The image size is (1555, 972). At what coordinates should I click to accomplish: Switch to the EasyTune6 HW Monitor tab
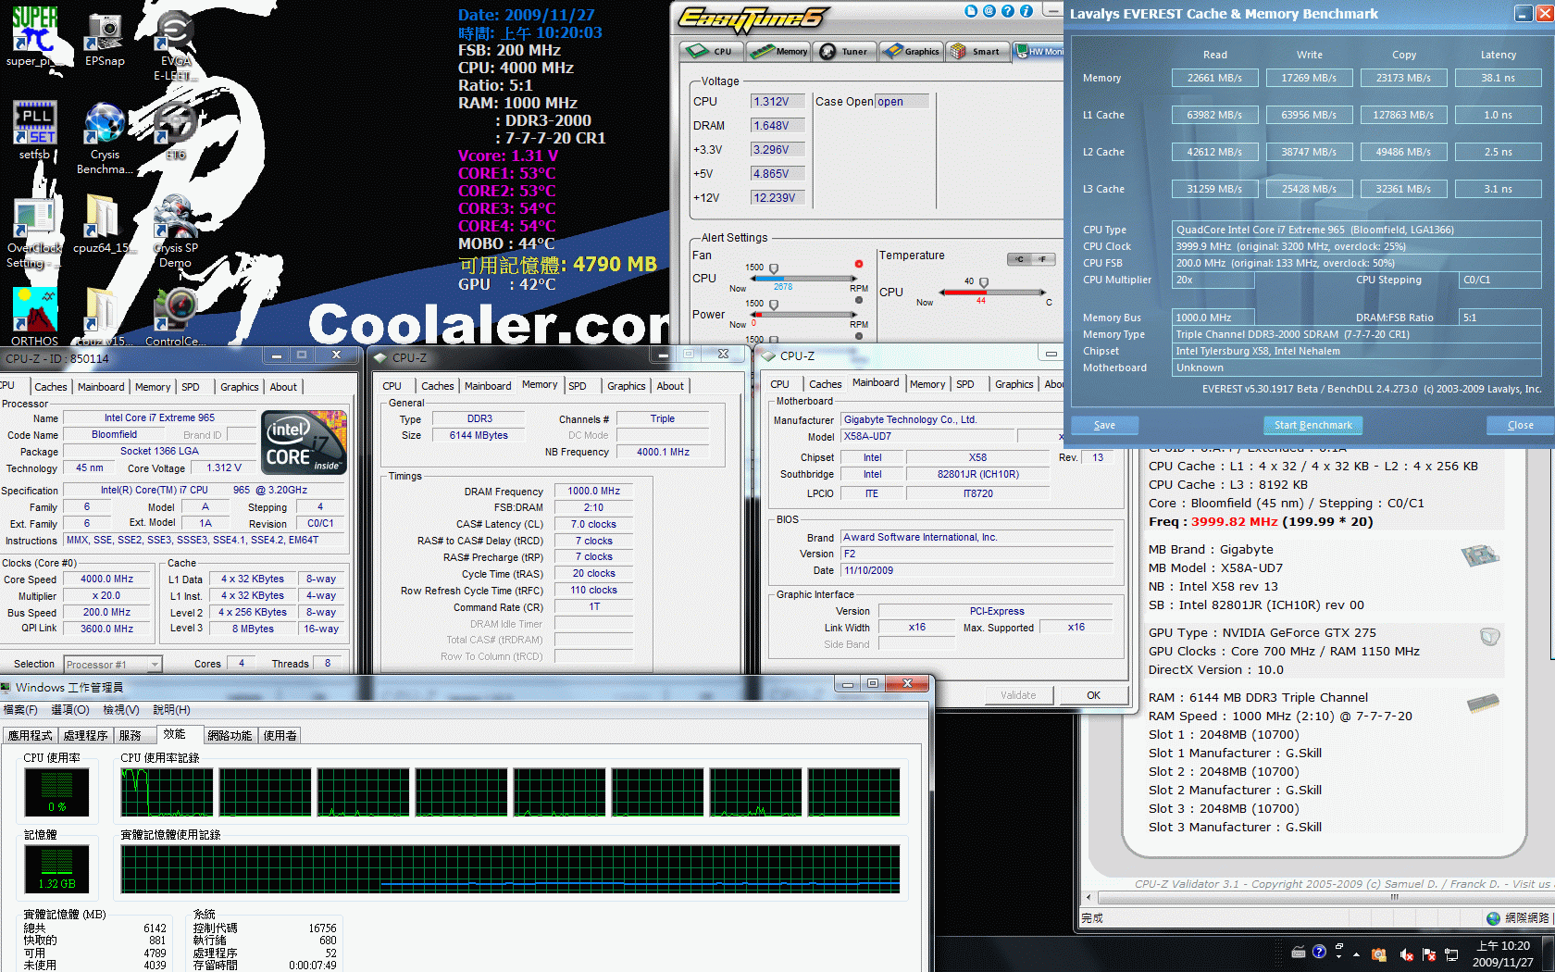[x=1039, y=51]
